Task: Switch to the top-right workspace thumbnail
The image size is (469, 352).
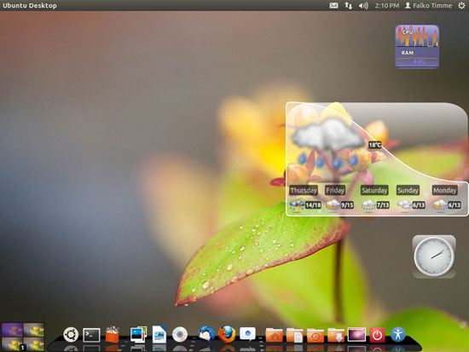Action: [x=34, y=330]
